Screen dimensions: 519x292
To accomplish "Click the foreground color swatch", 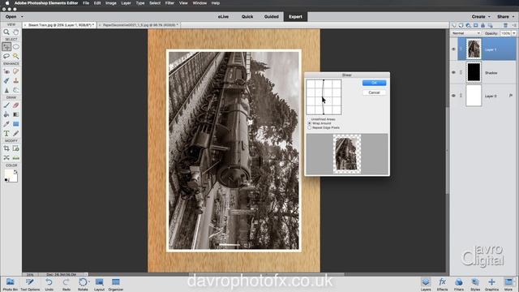I will [9, 174].
